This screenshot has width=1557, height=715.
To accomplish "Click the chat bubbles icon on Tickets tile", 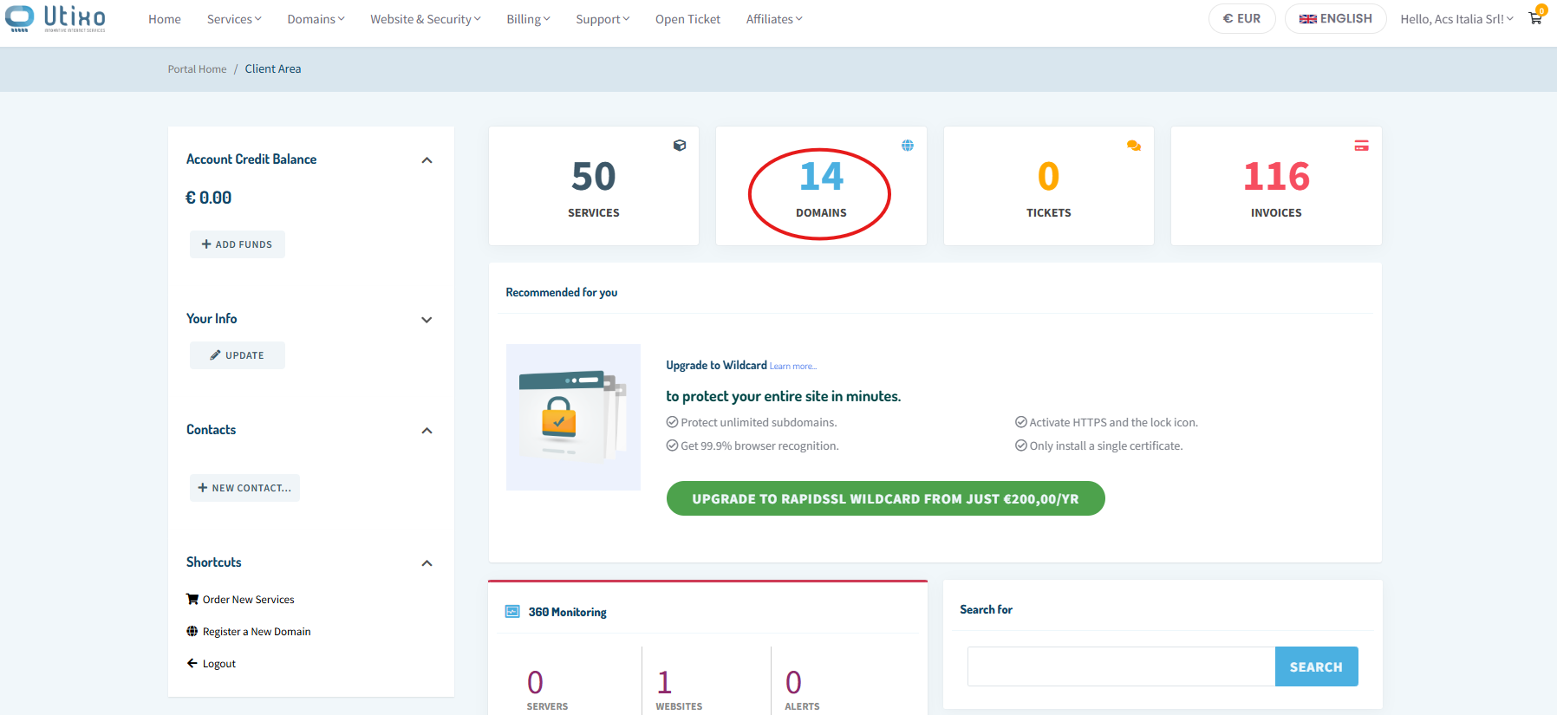I will pyautogui.click(x=1133, y=146).
